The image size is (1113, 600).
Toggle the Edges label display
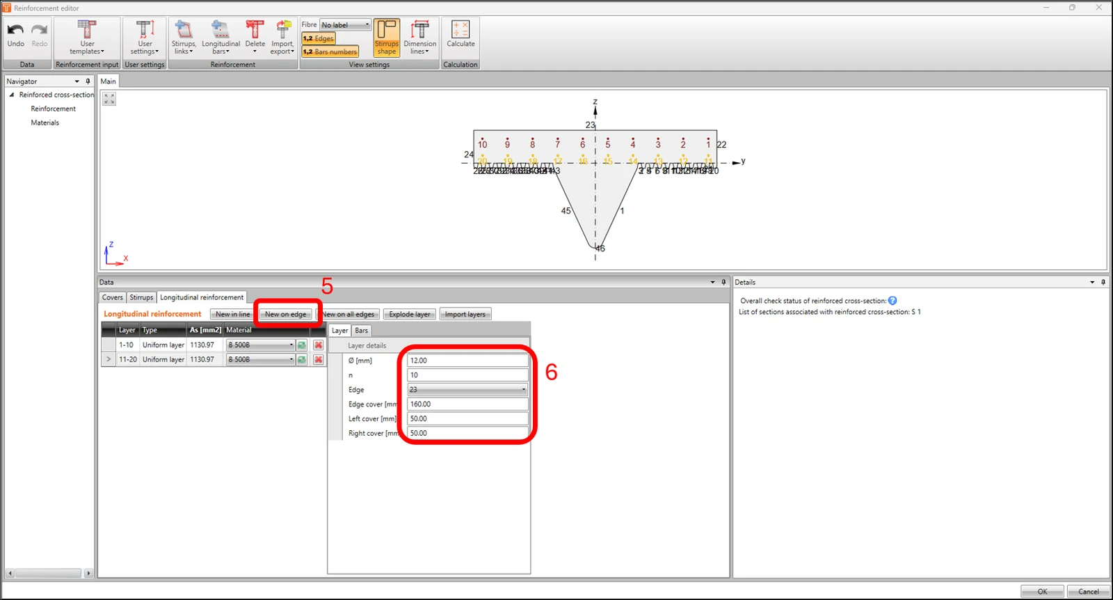(319, 39)
